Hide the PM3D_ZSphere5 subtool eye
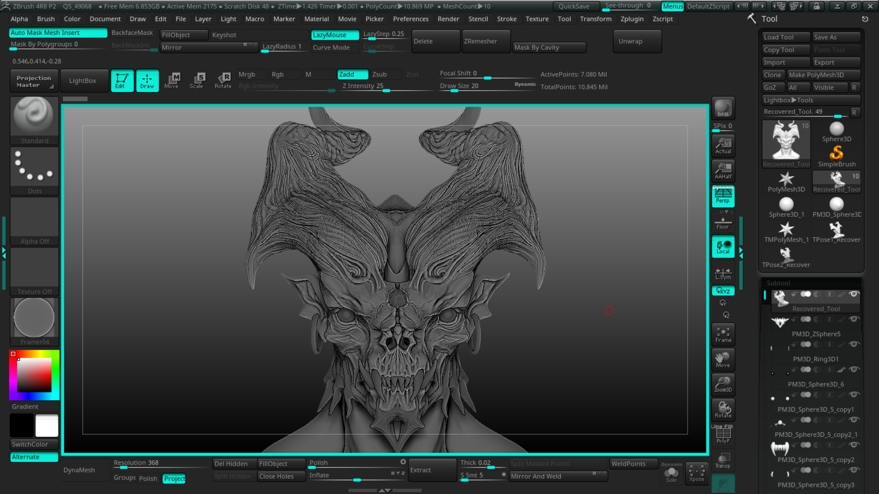 pos(853,319)
